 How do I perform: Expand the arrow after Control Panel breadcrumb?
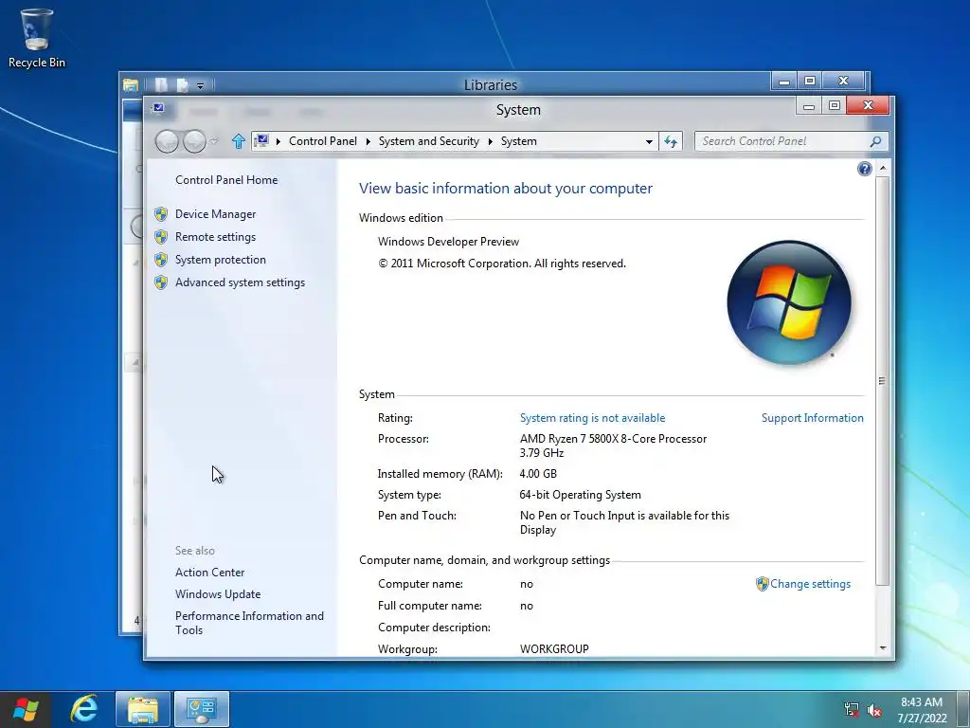(368, 142)
